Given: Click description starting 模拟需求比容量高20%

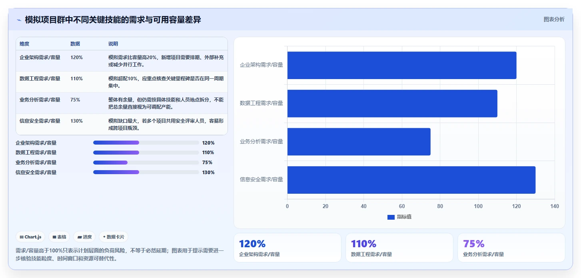Looking at the screenshot, I should 166,61.
